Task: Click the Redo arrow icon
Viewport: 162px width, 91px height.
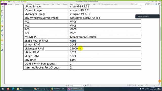Action: [19, 2]
